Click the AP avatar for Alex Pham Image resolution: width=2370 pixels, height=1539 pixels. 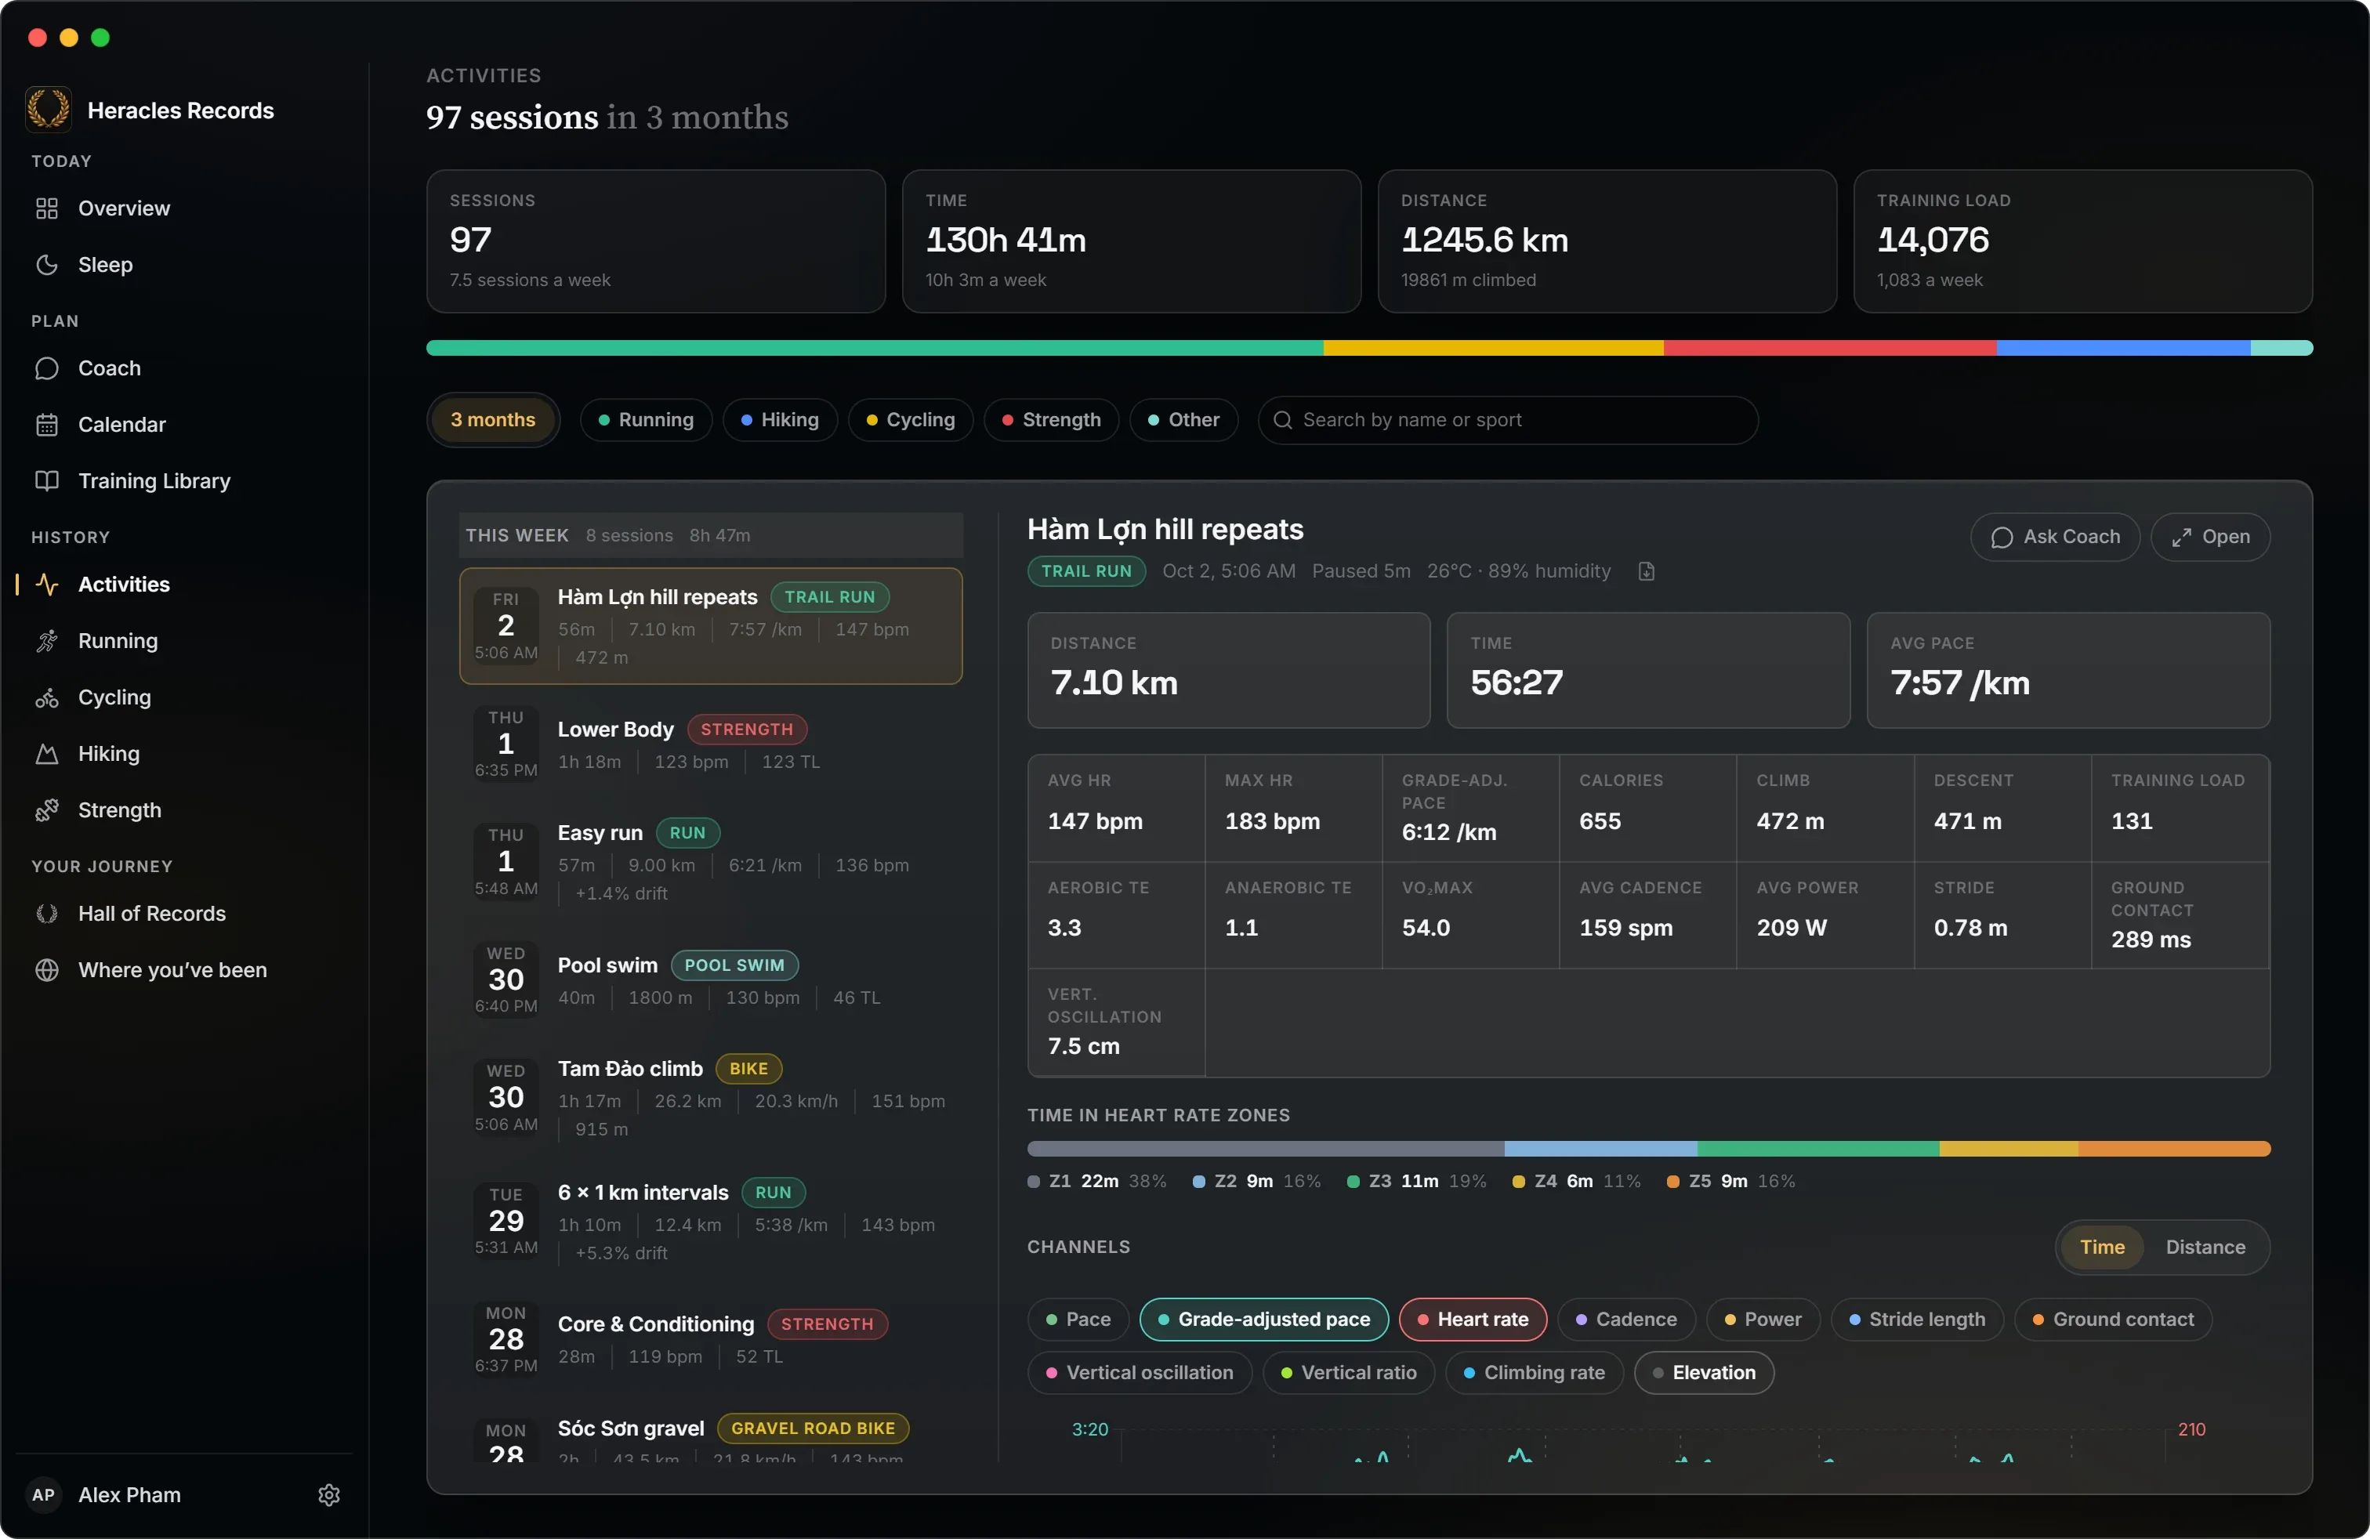(x=44, y=1495)
